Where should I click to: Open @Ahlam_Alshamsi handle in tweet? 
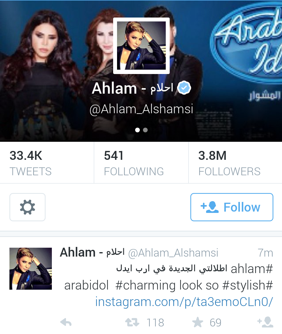coord(173,253)
